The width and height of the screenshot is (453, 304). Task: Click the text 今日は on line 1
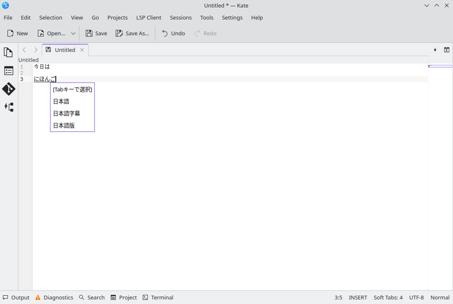(42, 66)
